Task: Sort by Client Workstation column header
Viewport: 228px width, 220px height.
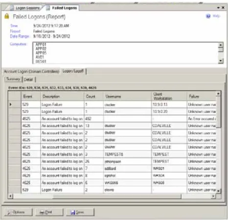Action: 169,96
